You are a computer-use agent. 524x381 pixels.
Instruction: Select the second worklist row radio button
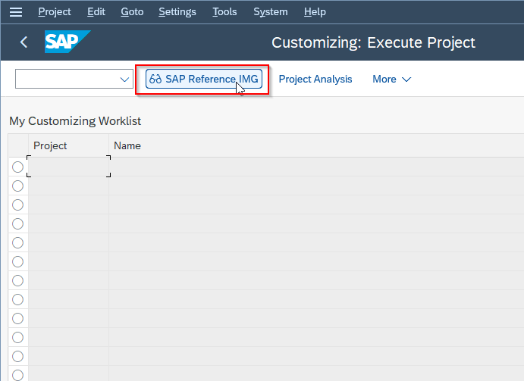(17, 186)
